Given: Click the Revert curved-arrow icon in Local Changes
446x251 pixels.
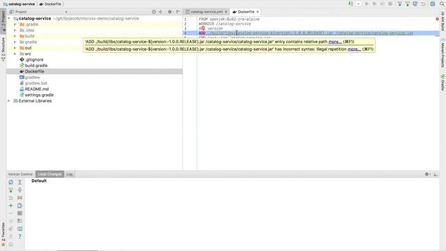Looking at the screenshot, I should pyautogui.click(x=11, y=198).
